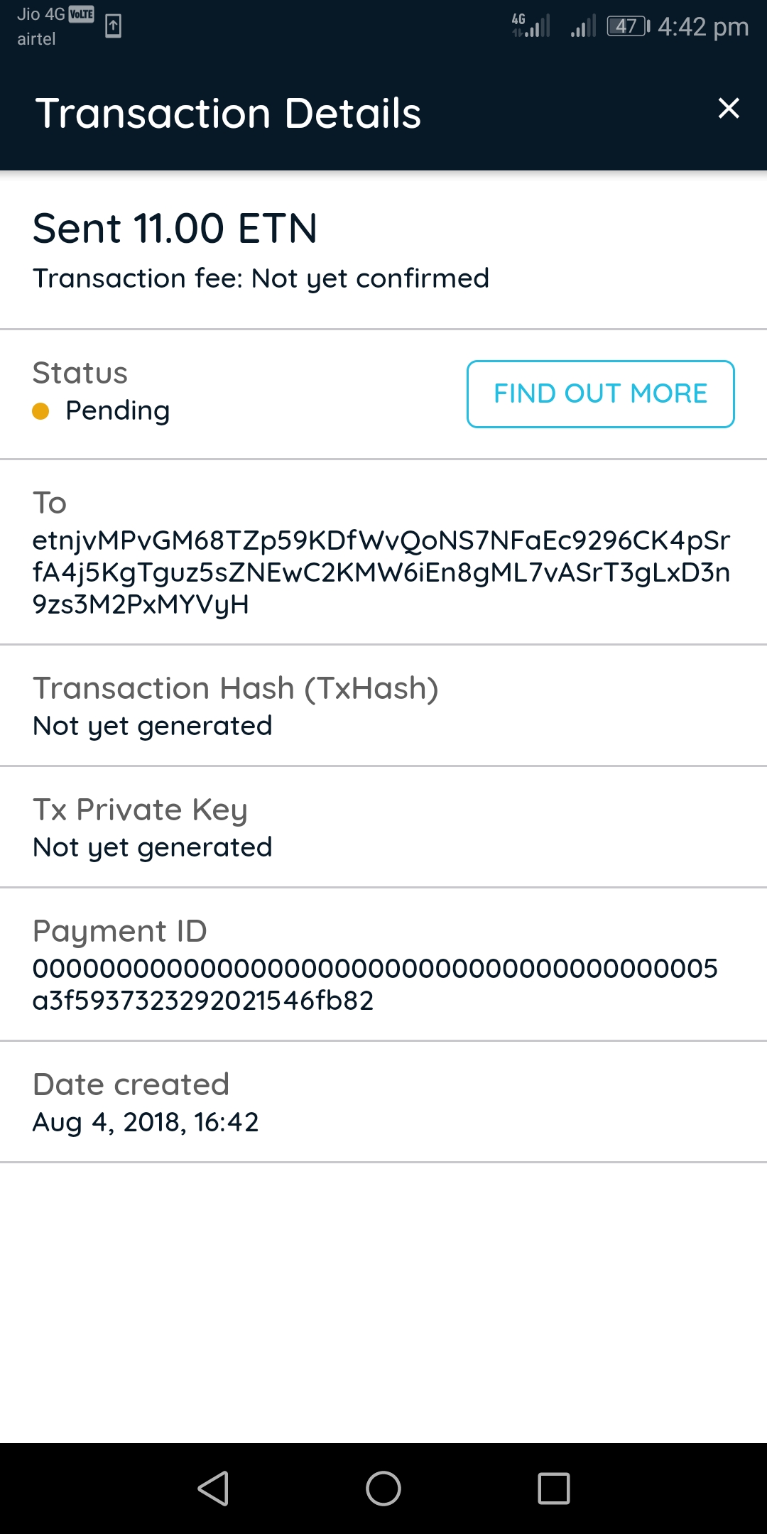Tap the Tx Private Key value
This screenshot has width=767, height=1534.
coord(153,847)
